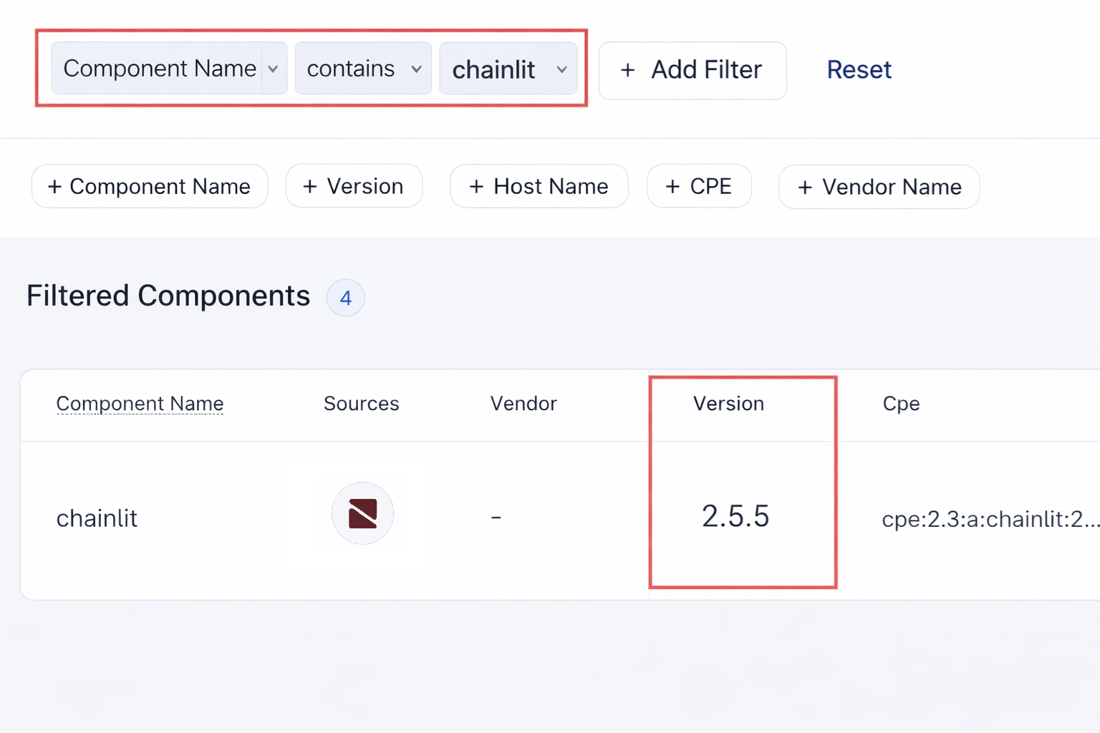The width and height of the screenshot is (1100, 733).
Task: Add a Host Name quick filter chip
Action: 539,186
